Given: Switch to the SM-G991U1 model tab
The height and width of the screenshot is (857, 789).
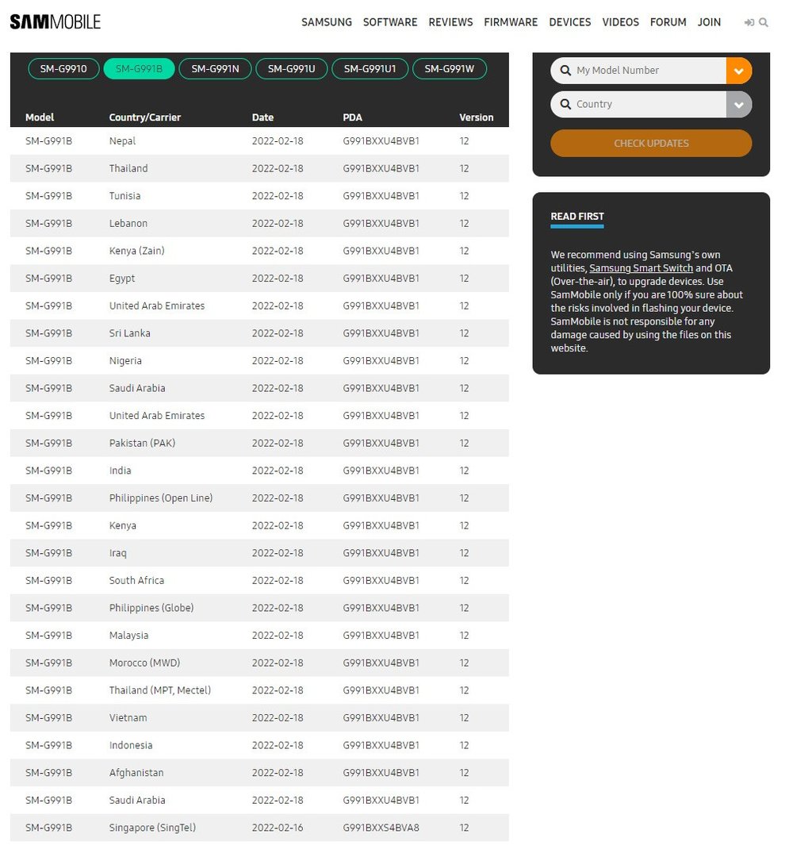Looking at the screenshot, I should (x=370, y=69).
